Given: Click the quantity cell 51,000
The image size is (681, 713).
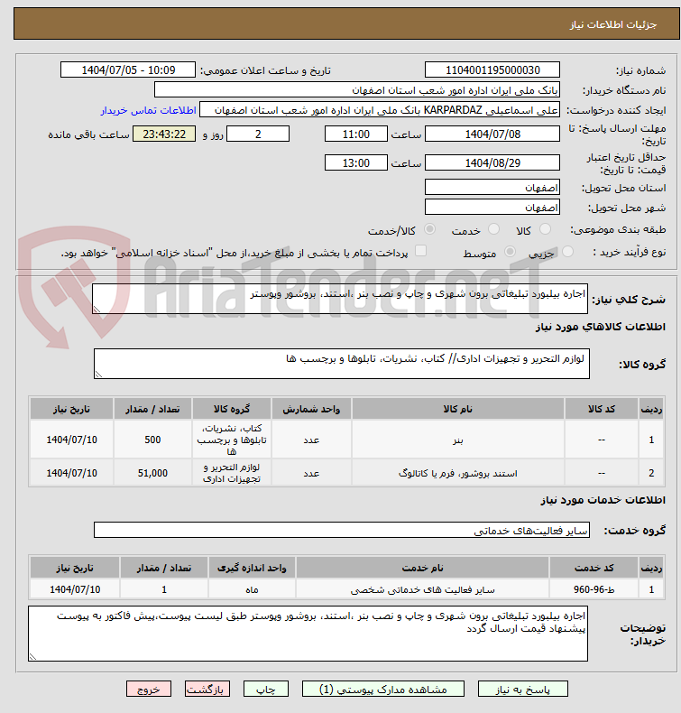Looking at the screenshot, I should [x=152, y=473].
